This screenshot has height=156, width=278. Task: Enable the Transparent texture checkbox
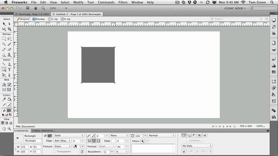(55, 152)
